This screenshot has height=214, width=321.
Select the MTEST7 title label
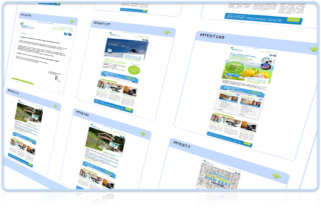point(182,144)
